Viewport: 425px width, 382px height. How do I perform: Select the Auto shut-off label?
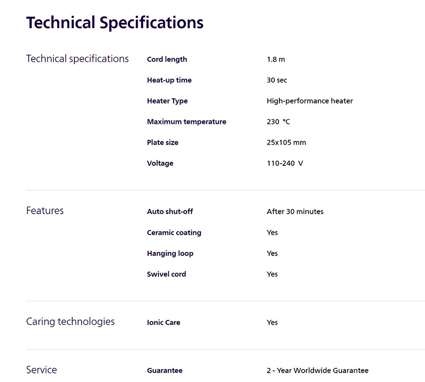click(170, 212)
